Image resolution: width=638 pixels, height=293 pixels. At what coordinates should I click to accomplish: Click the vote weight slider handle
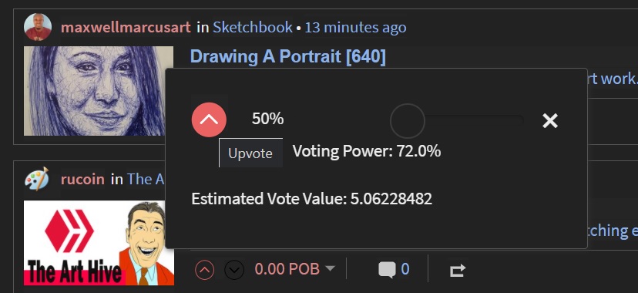coord(408,121)
